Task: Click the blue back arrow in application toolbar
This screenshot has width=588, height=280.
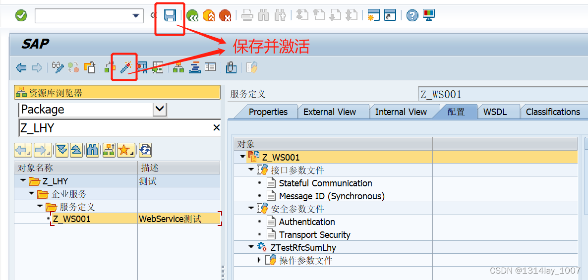Action: 21,68
